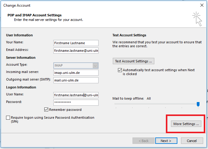Focus the Password field
Viewport: 208px width, 149px height.
pyautogui.click(x=76, y=103)
